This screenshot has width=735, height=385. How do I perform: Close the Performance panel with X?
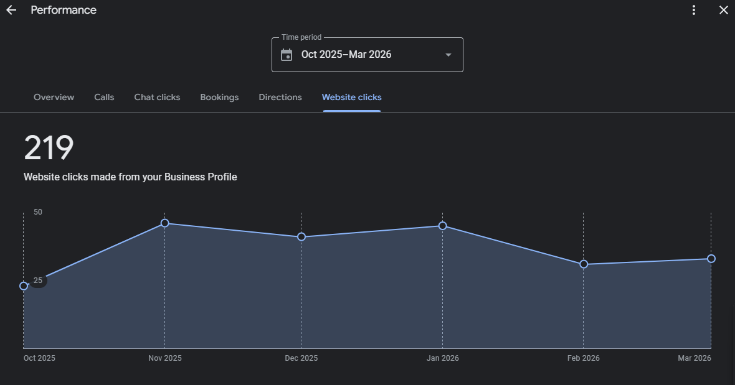pos(723,11)
